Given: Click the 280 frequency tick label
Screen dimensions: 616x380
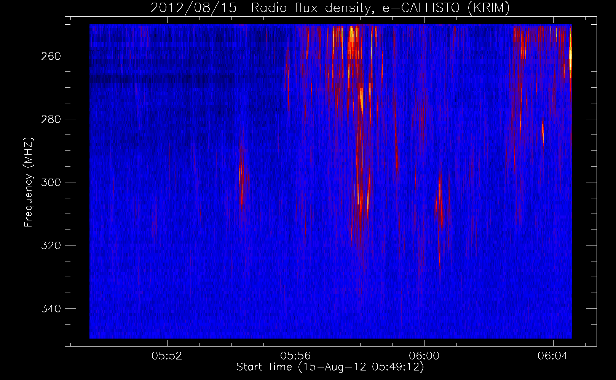Looking at the screenshot, I should [51, 119].
